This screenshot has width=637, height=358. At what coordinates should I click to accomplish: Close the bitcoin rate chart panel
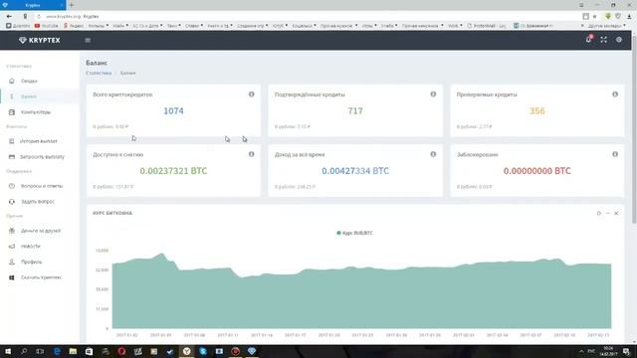coord(616,213)
